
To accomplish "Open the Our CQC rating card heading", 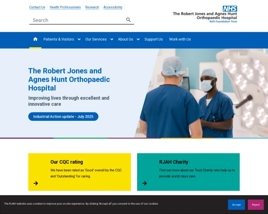I will pyautogui.click(x=67, y=162).
